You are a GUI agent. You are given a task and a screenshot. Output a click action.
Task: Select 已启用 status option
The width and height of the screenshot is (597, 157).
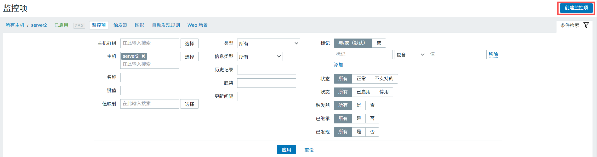[x=363, y=92]
